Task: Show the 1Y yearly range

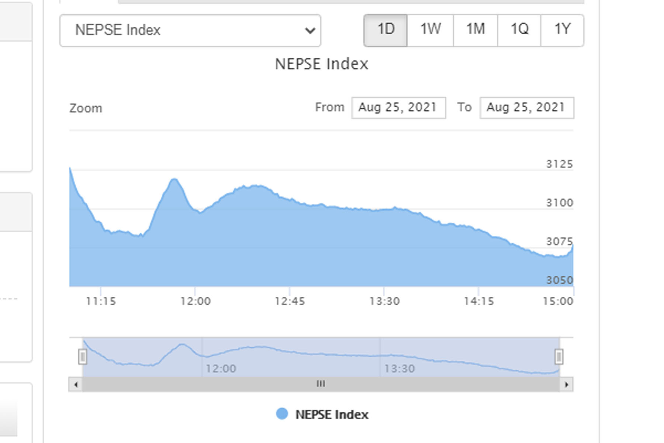Action: pos(562,30)
